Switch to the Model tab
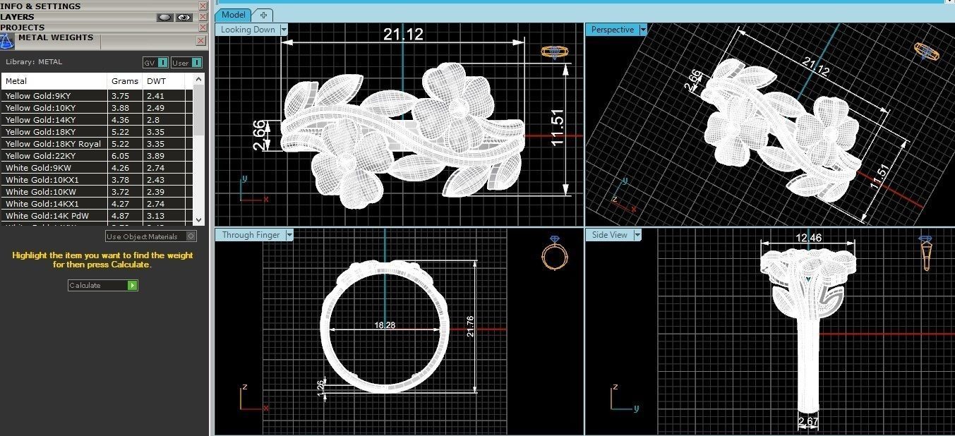This screenshot has width=955, height=436. [x=233, y=15]
